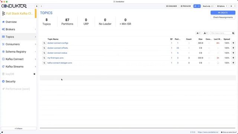Screen dimensions: 238x134
Task: Open settings gear for my-first-topic.avro row
Action: (x=233, y=58)
